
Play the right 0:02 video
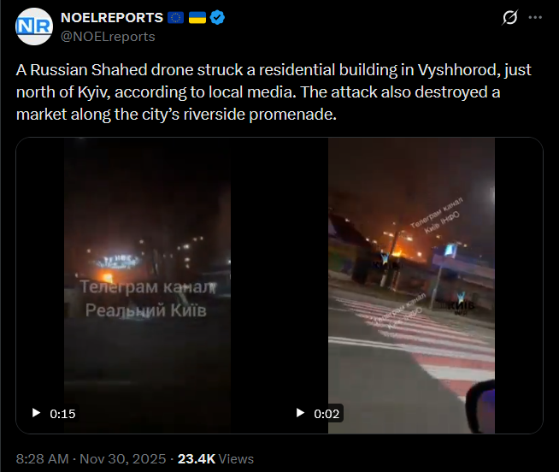300,413
